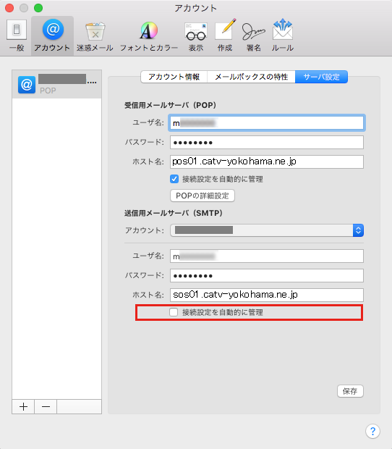The width and height of the screenshot is (392, 449).
Task: Select the POP account in sidebar
Action: [56, 84]
